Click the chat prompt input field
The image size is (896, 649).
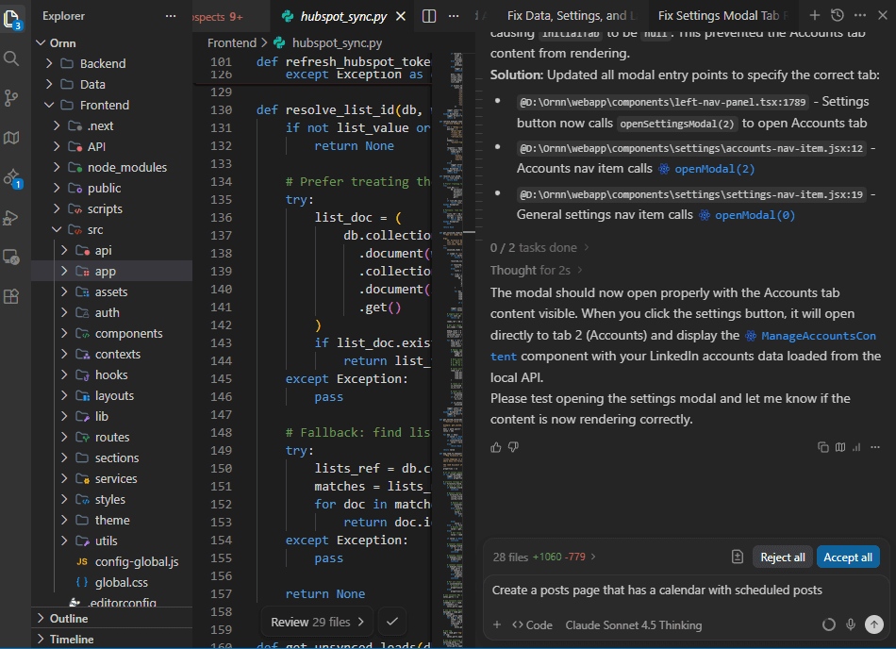(x=686, y=591)
